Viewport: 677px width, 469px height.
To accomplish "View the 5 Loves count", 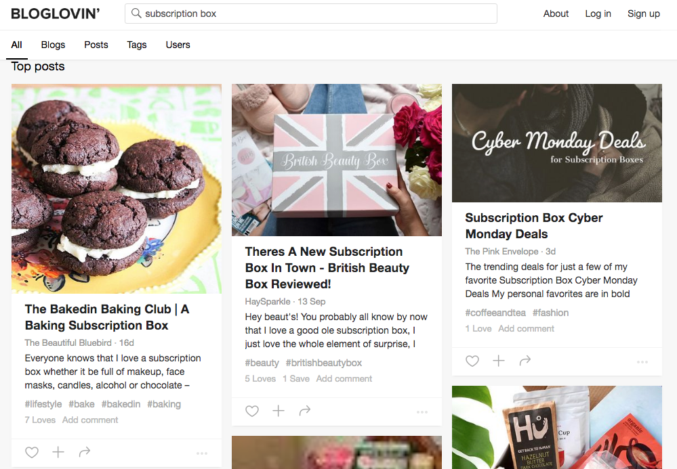I will point(260,378).
